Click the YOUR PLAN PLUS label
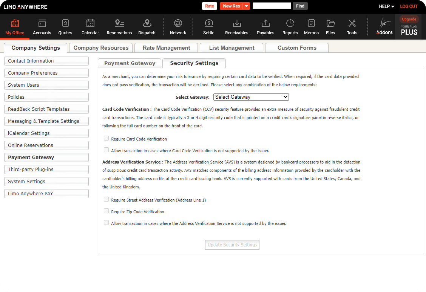Viewport: 426px width, 292px height. 409,31
